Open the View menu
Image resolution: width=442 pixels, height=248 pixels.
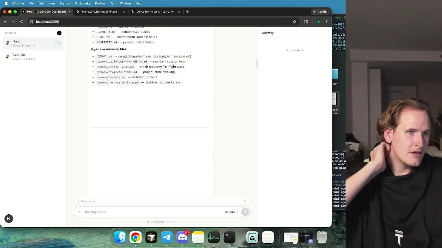pos(52,3)
